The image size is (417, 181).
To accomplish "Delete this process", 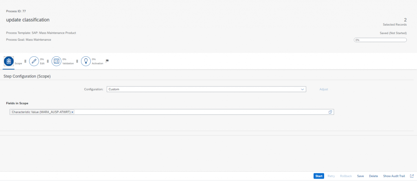I will [x=373, y=176].
